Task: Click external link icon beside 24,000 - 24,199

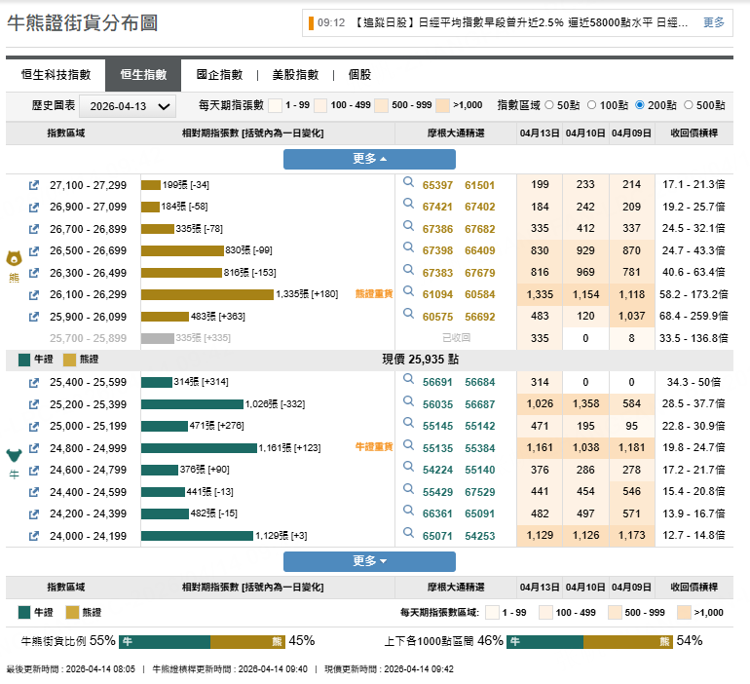Action: pyautogui.click(x=34, y=536)
